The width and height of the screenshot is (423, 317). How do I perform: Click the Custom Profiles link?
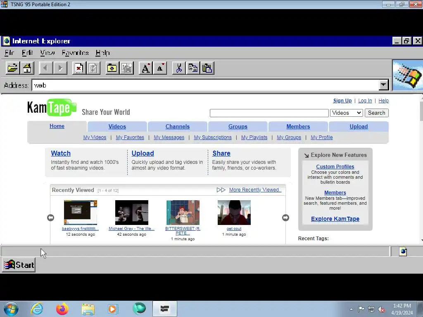335,167
